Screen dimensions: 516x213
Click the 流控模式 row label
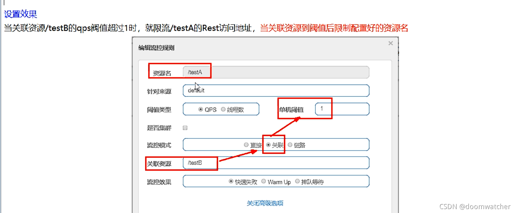pos(159,145)
